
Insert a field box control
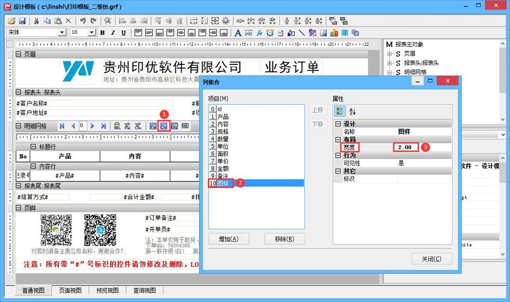(249, 33)
